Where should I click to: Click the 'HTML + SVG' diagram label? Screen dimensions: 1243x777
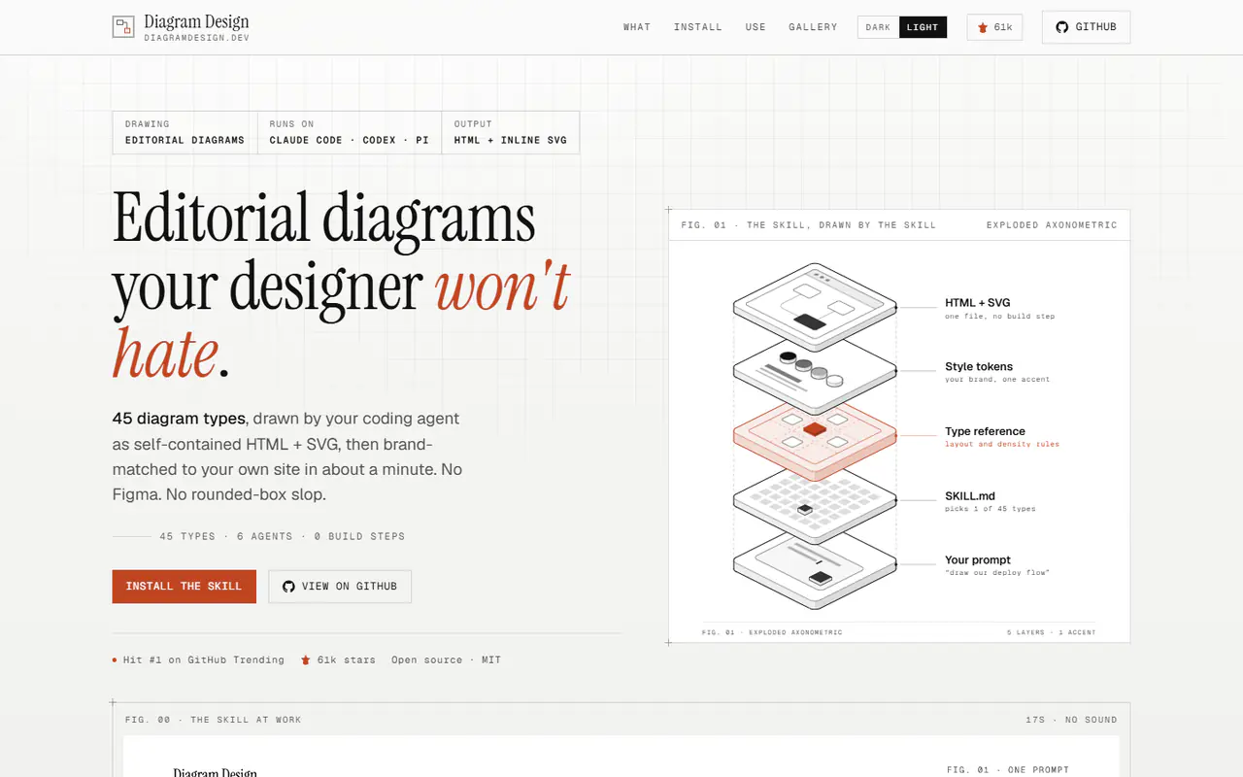978,303
